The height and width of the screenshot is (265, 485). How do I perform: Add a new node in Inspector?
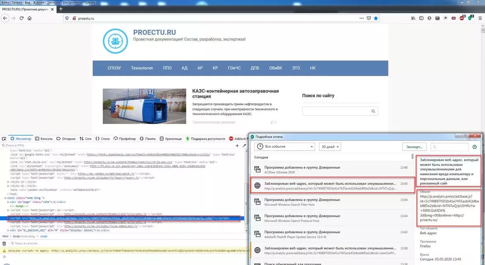(x=237, y=145)
